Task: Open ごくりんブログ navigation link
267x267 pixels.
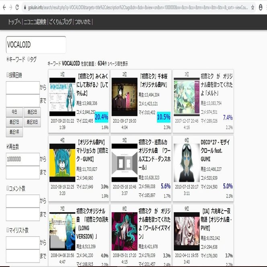Action: click(60, 22)
